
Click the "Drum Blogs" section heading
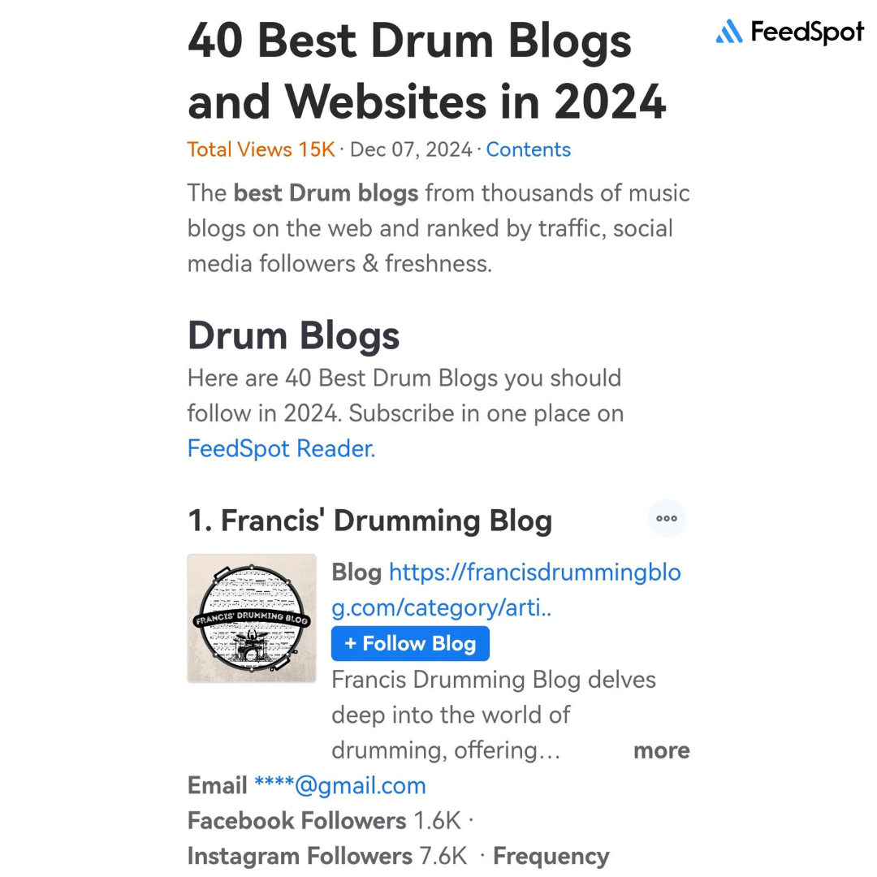[293, 335]
